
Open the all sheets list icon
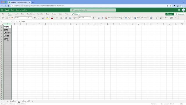[8, 101]
